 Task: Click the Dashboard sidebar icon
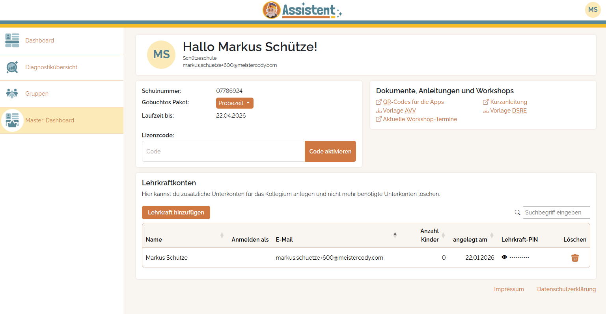click(12, 41)
